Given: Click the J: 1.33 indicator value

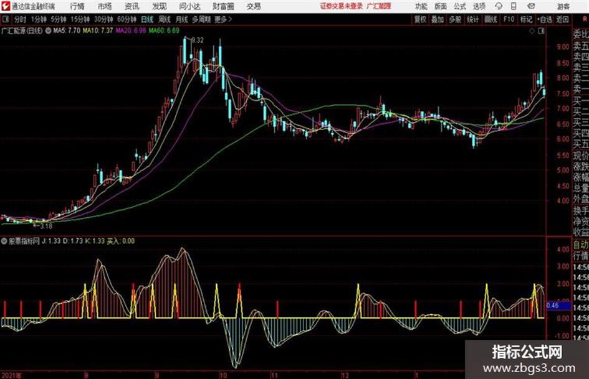Looking at the screenshot, I should 50,241.
